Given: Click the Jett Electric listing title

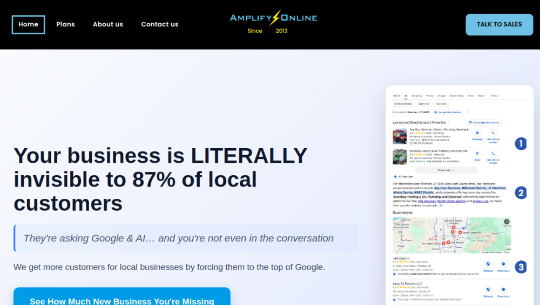Looking at the screenshot, I should pyautogui.click(x=402, y=258).
